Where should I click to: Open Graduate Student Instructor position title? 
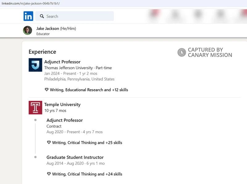point(75,157)
